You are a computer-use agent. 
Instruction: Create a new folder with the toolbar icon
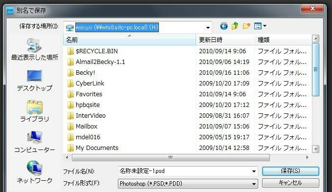[246, 26]
